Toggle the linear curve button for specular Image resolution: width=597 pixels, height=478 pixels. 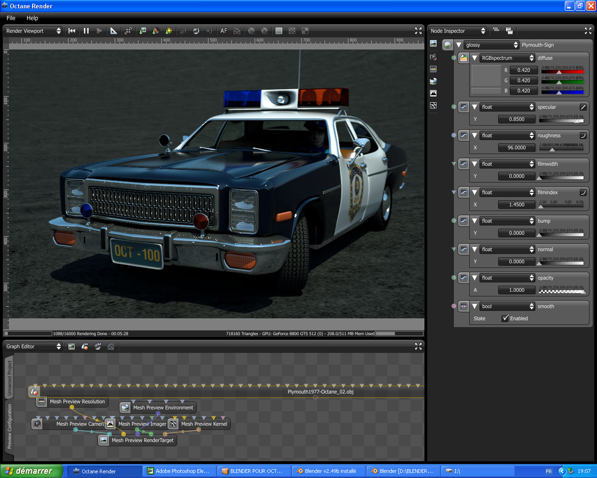(x=583, y=107)
